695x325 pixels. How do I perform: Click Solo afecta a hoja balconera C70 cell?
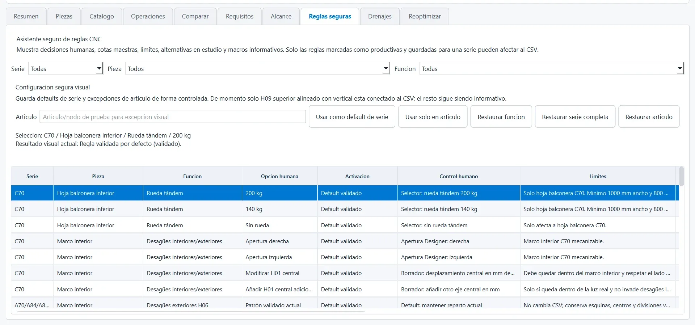(598, 225)
